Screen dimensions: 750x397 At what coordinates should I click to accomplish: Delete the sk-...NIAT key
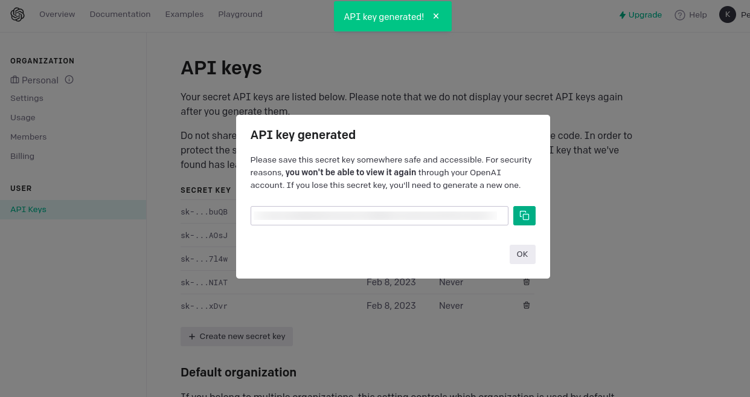pyautogui.click(x=527, y=282)
